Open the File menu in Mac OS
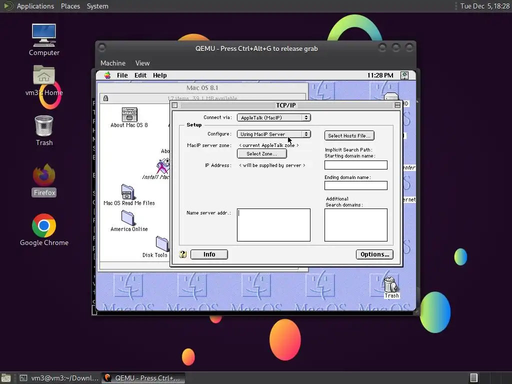The height and width of the screenshot is (384, 512). (x=122, y=75)
